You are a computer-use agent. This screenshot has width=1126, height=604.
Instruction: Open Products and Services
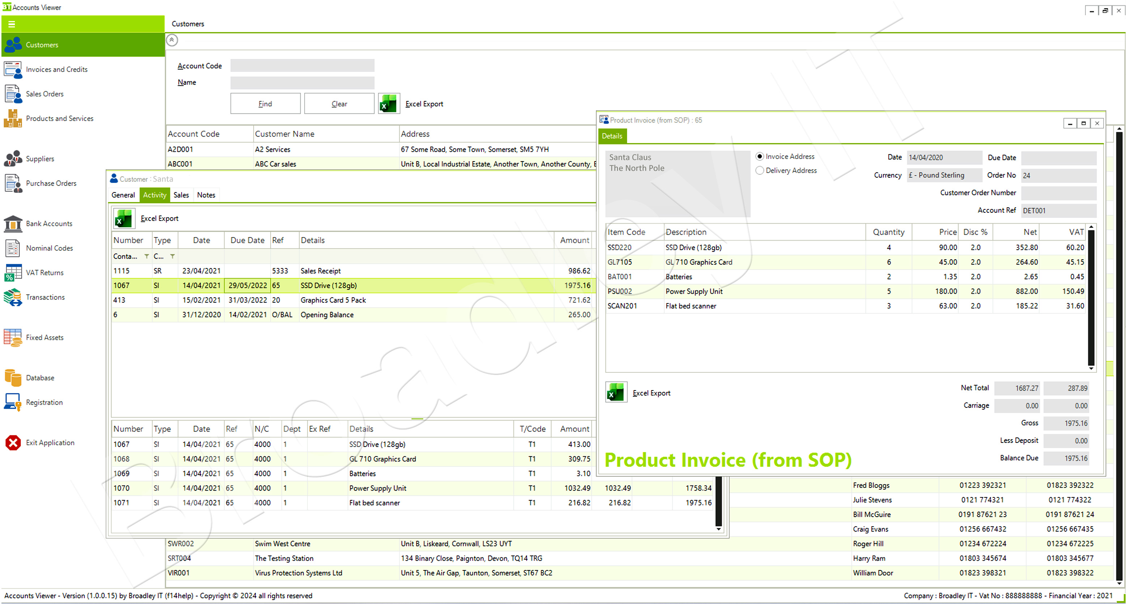coord(59,118)
